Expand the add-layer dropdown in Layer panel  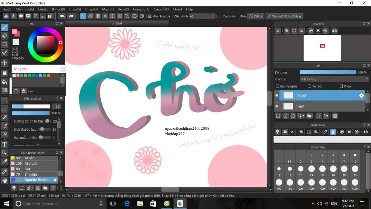click(x=301, y=116)
